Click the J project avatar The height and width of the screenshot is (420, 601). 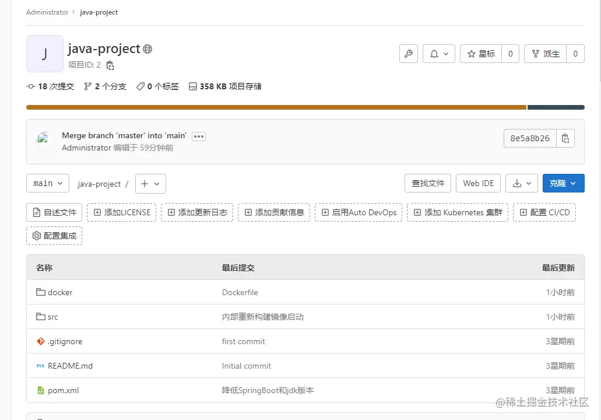point(45,54)
